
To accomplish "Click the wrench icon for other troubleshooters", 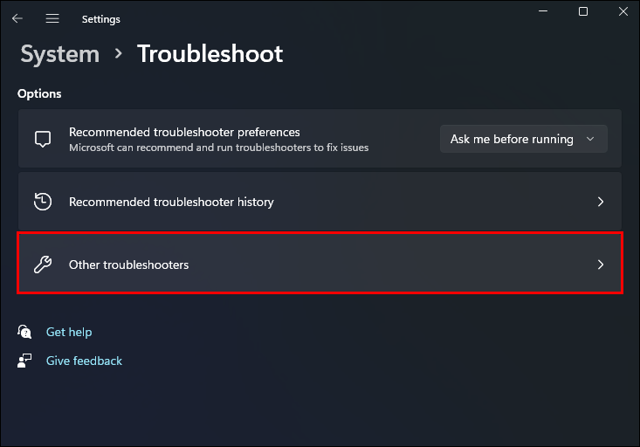I will 42,265.
